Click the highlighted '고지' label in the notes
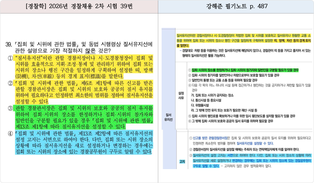The width and height of the screenshot is (314, 183). tap(182, 161)
